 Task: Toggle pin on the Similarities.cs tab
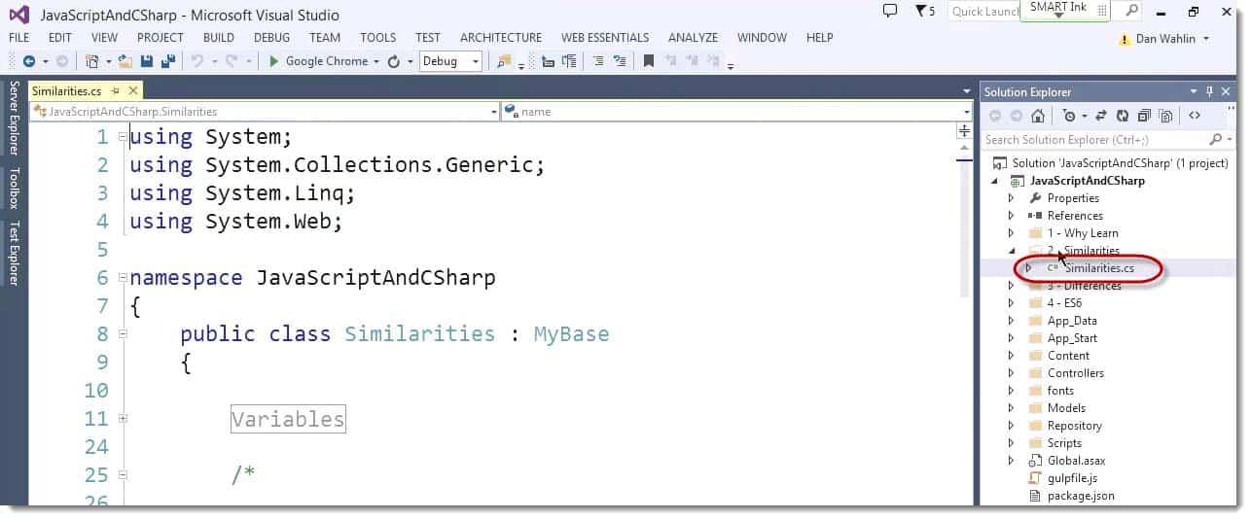pyautogui.click(x=115, y=90)
